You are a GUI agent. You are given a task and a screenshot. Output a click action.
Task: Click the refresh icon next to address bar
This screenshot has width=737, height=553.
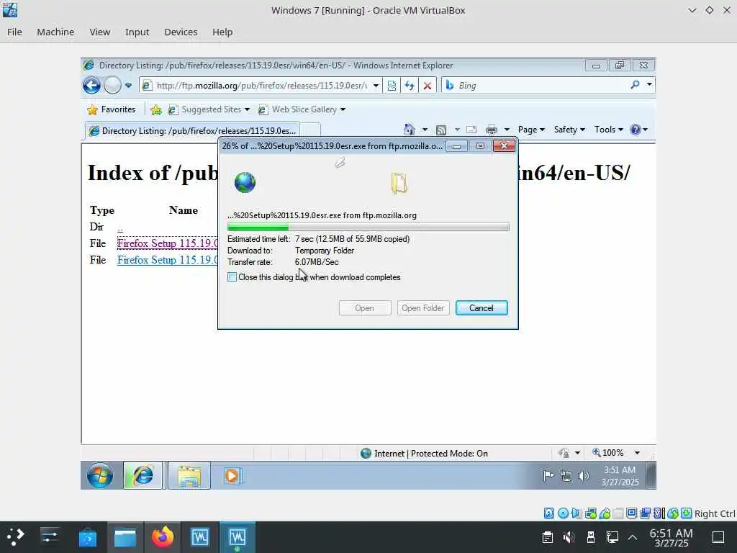pyautogui.click(x=410, y=86)
